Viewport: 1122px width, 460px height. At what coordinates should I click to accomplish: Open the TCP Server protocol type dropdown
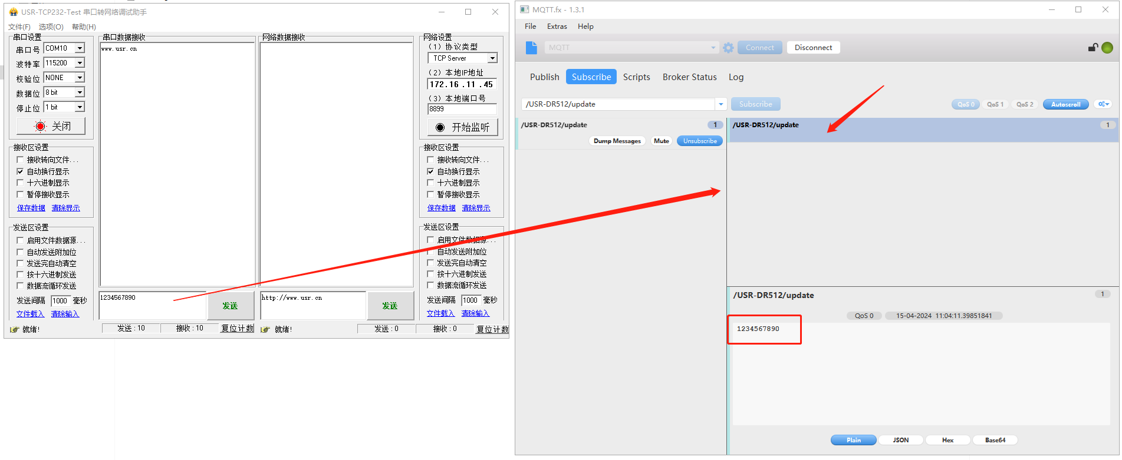click(x=492, y=58)
